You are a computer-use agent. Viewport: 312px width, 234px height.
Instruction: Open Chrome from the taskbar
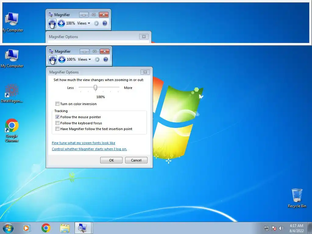pyautogui.click(x=46, y=228)
